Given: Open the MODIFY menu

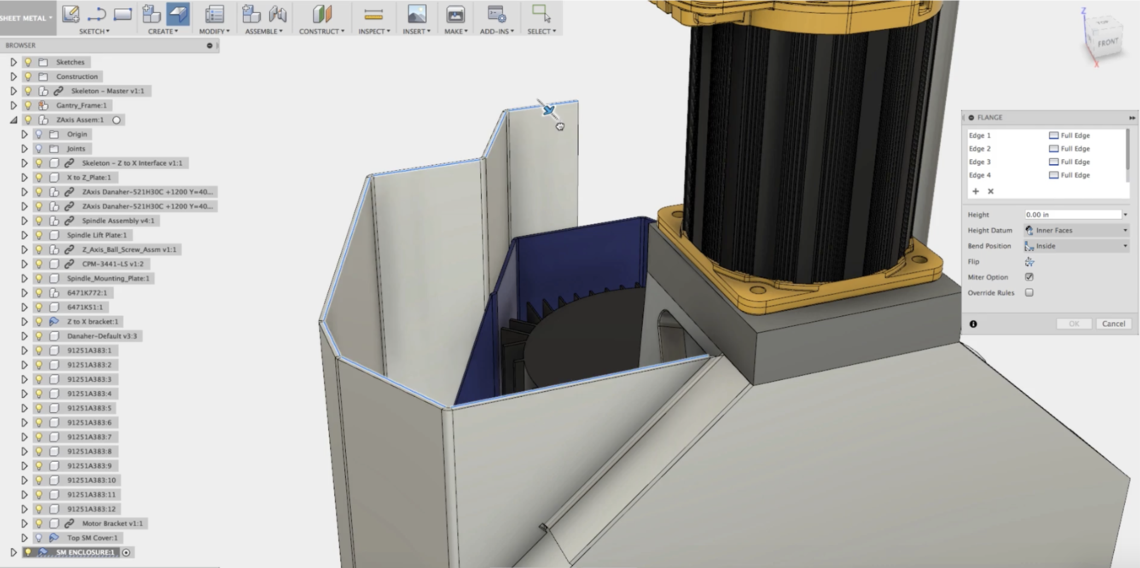Looking at the screenshot, I should 214,31.
